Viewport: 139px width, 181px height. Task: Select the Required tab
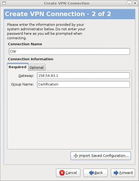(18, 67)
